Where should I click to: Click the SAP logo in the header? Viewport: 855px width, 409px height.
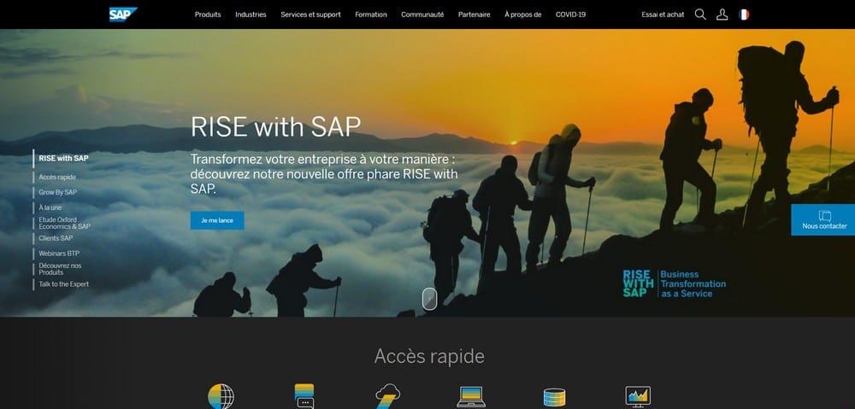click(x=122, y=15)
